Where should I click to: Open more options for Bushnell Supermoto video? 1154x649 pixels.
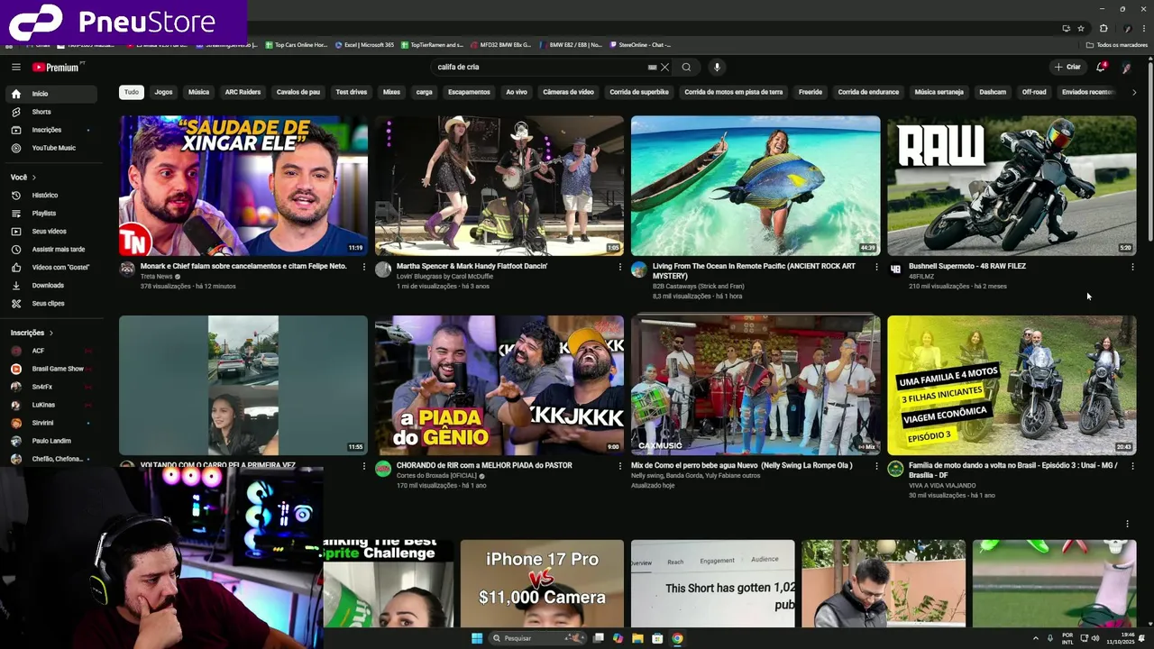(x=1132, y=267)
